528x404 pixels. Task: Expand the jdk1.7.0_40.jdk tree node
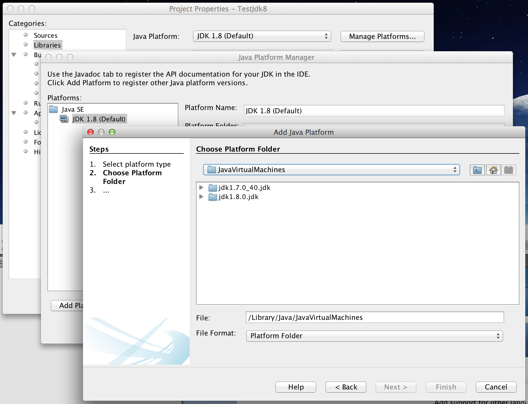click(x=201, y=187)
